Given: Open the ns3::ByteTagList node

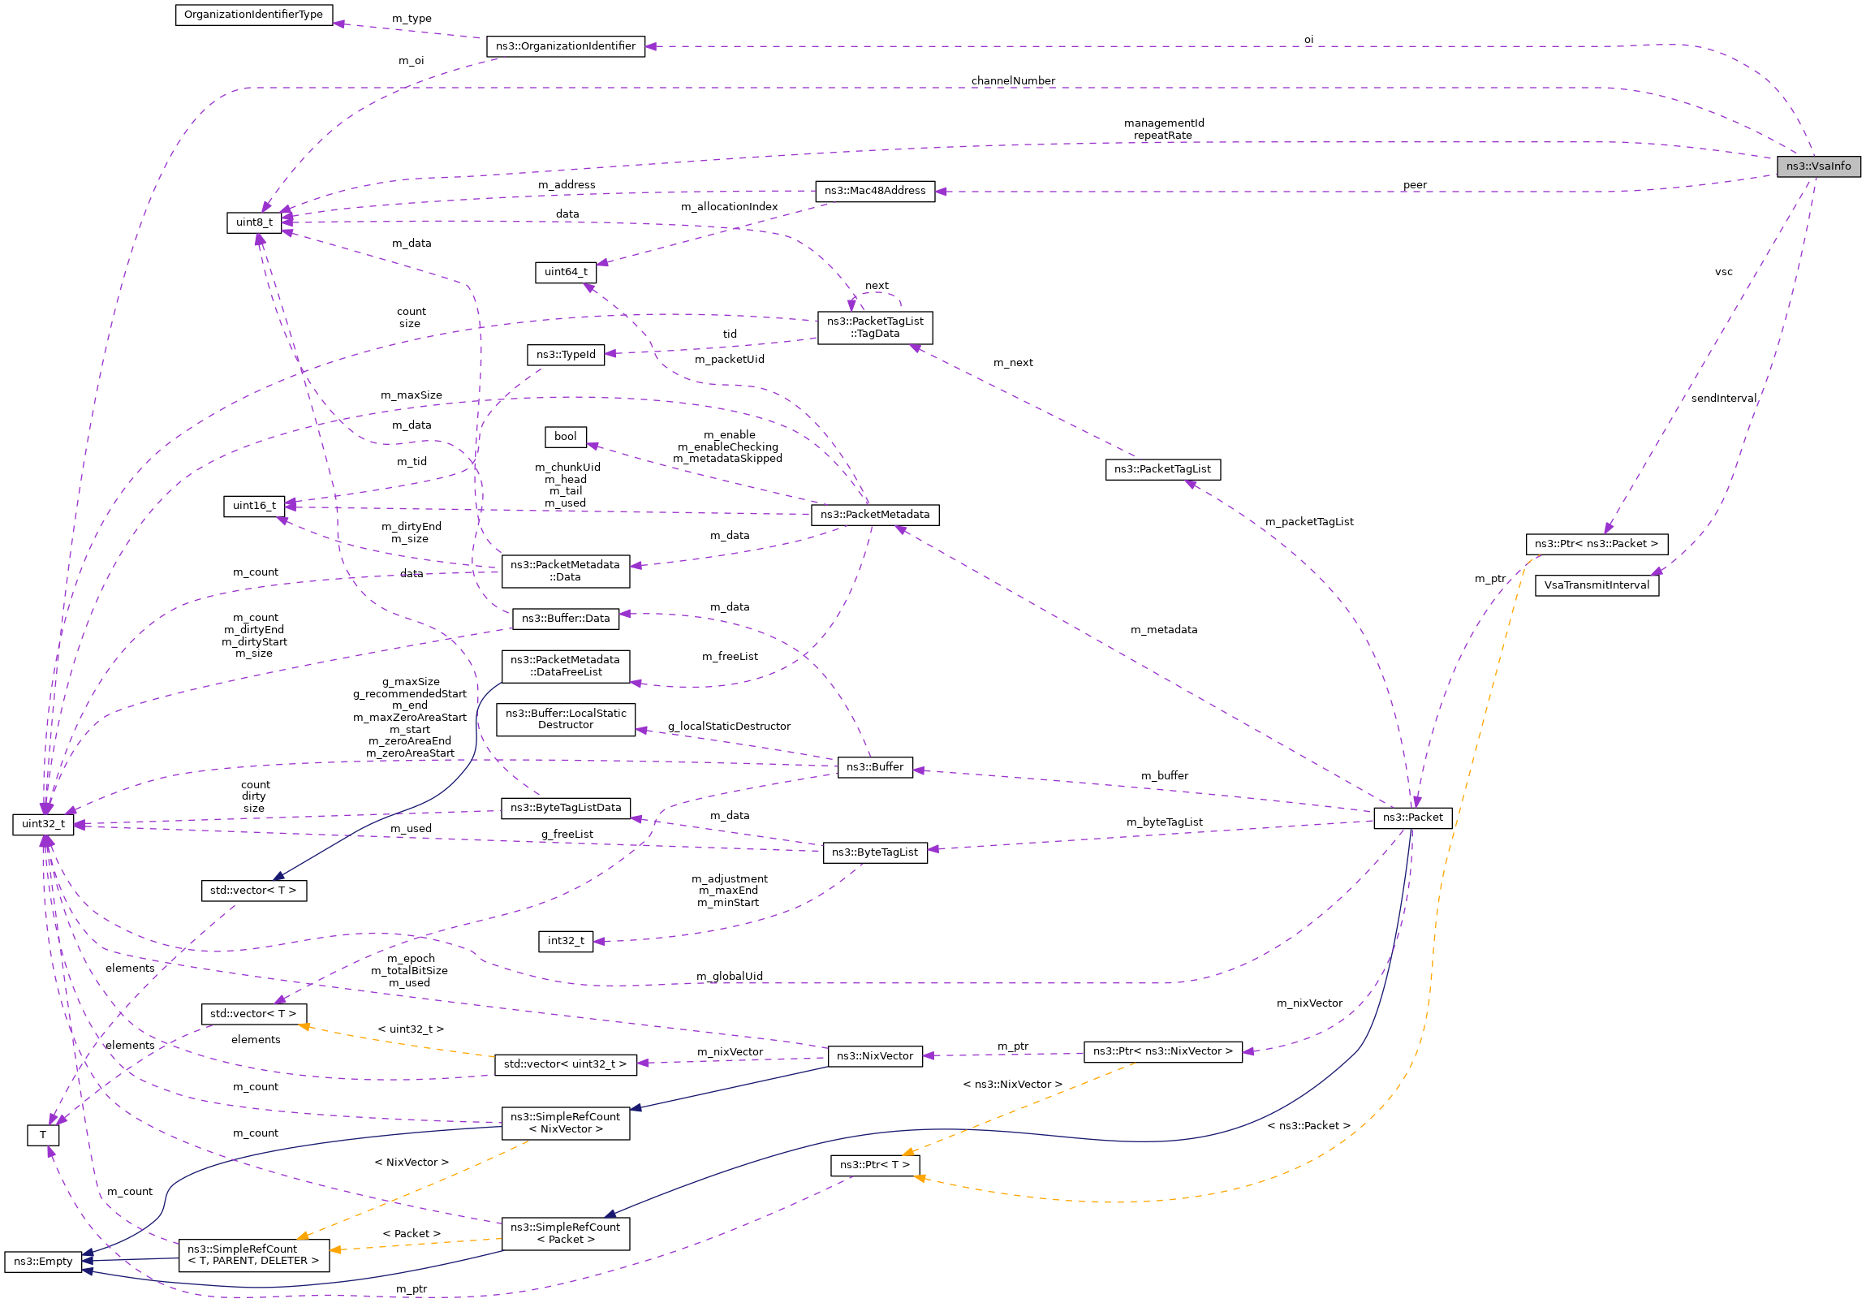Looking at the screenshot, I should click(874, 852).
